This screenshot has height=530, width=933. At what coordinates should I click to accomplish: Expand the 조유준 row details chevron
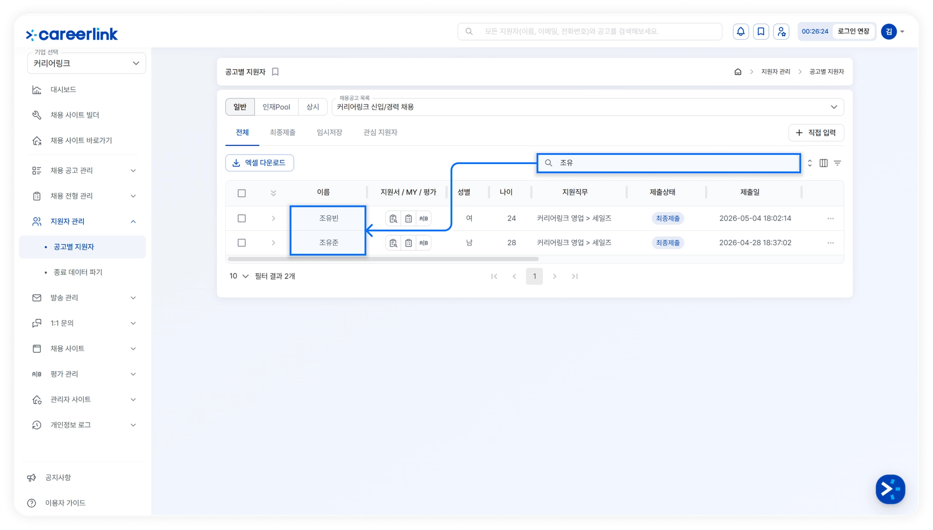click(x=273, y=243)
